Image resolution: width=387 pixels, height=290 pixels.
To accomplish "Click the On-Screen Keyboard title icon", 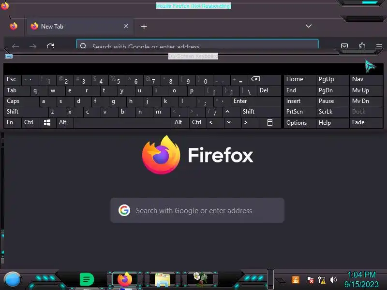I will 9,56.
